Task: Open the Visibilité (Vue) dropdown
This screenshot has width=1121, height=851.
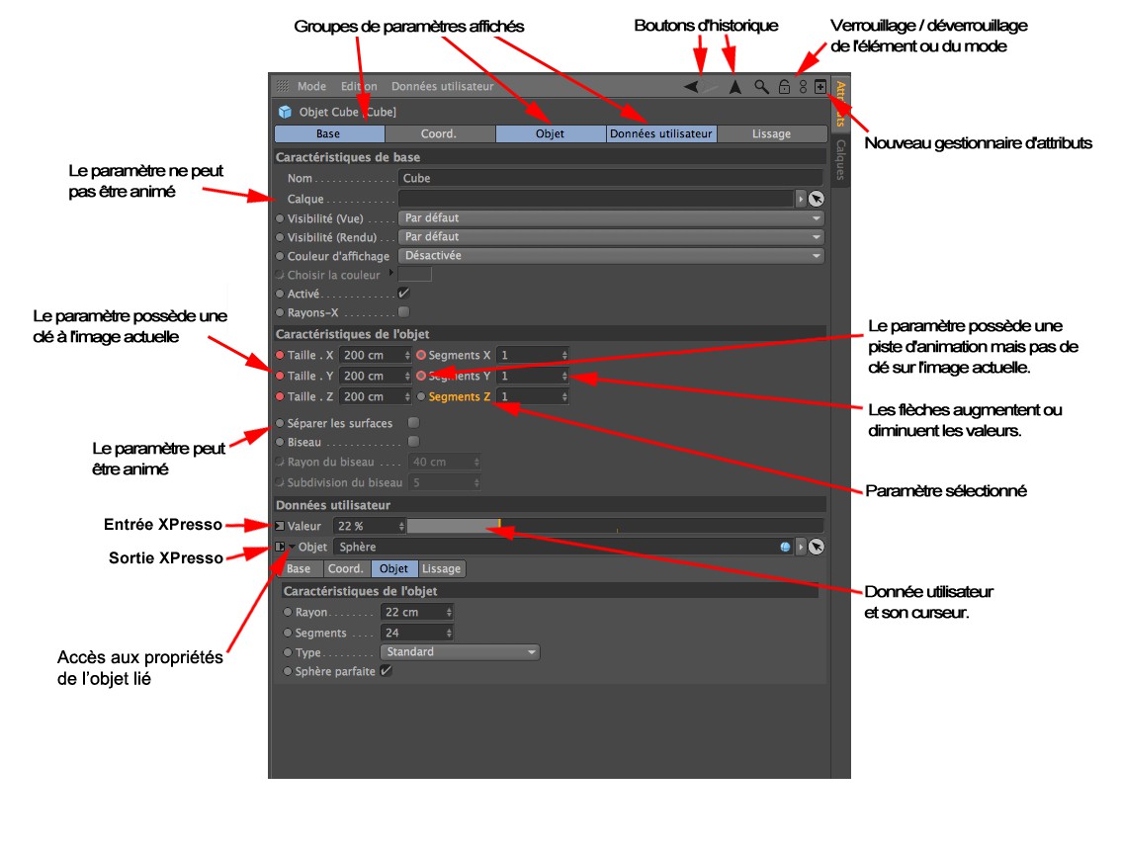Action: pos(610,217)
